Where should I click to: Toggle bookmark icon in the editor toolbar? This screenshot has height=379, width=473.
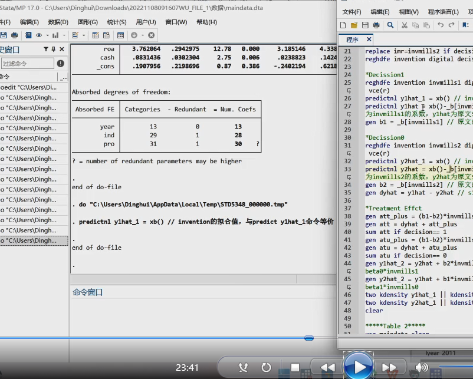[x=466, y=25]
